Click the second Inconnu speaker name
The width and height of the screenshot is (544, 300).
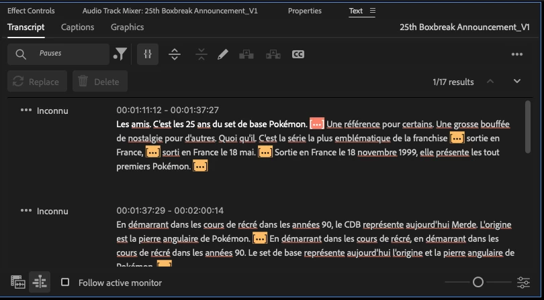point(52,211)
